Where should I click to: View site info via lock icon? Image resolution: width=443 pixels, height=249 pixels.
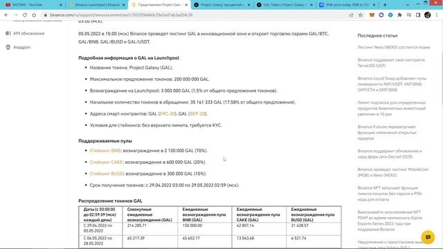[45, 15]
